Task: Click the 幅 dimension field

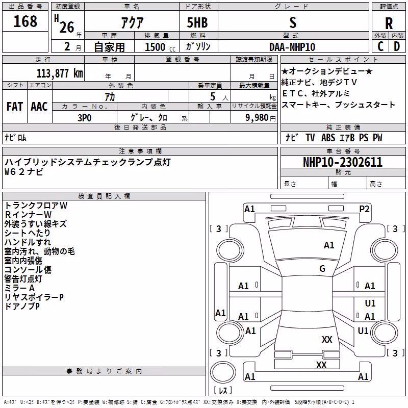Action: [348, 184]
